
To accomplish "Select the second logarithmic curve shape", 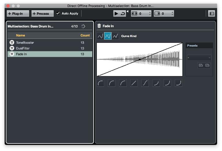I will pos(112,83).
